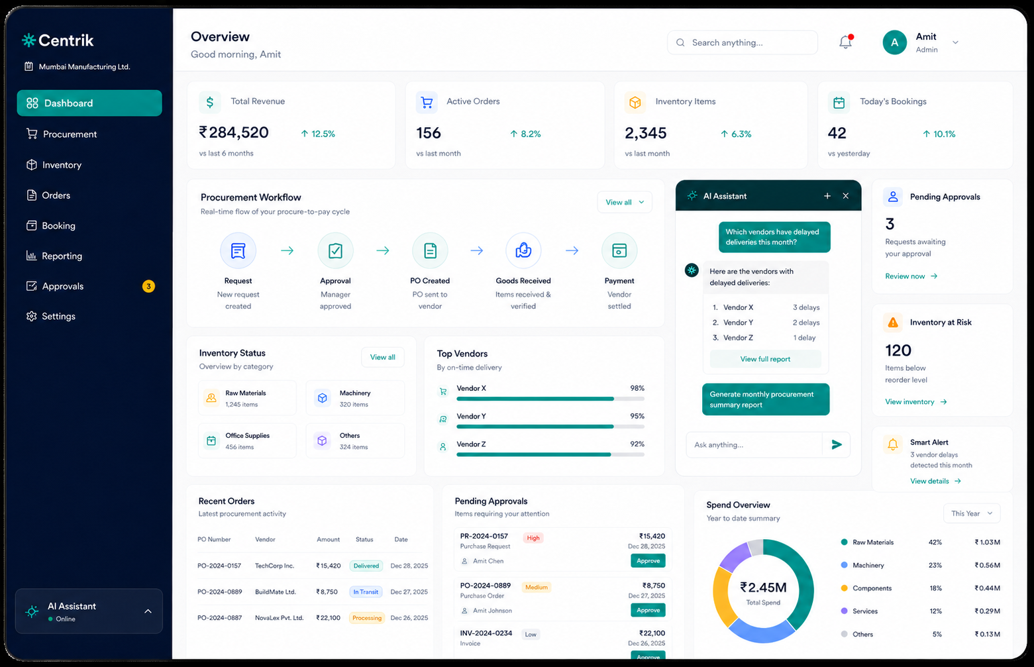Click View full report in AI Assistant
1034x667 pixels.
[765, 359]
